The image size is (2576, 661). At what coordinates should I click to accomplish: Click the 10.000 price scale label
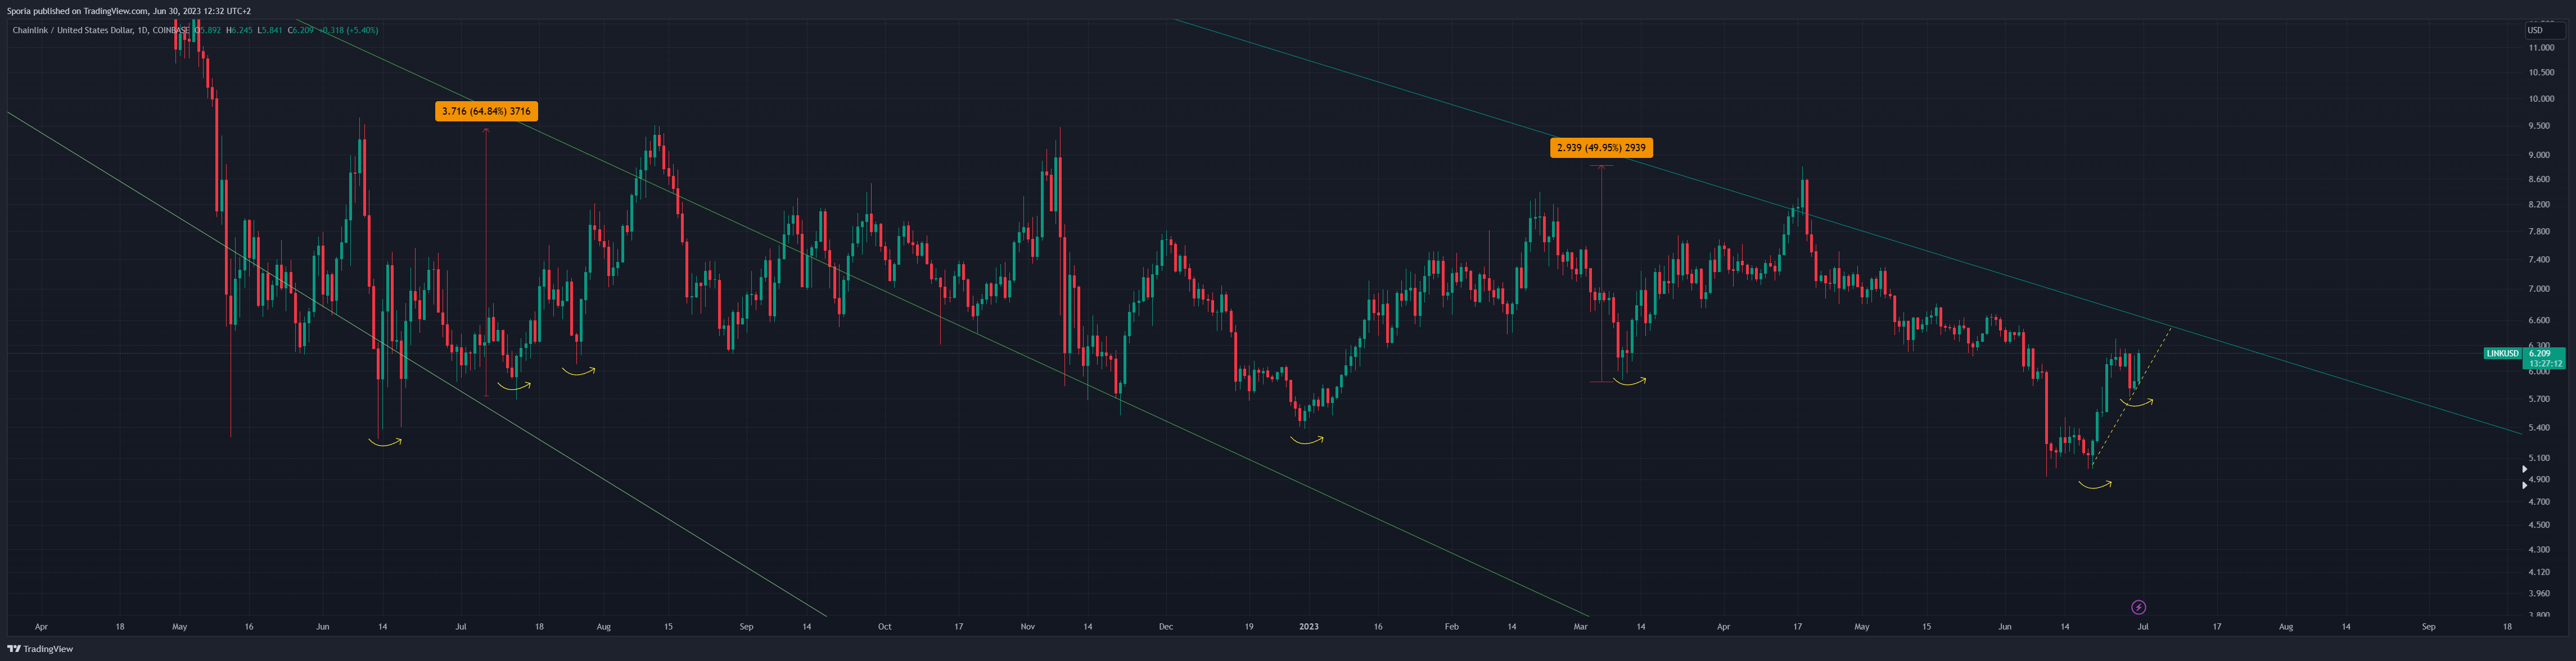coord(2541,99)
